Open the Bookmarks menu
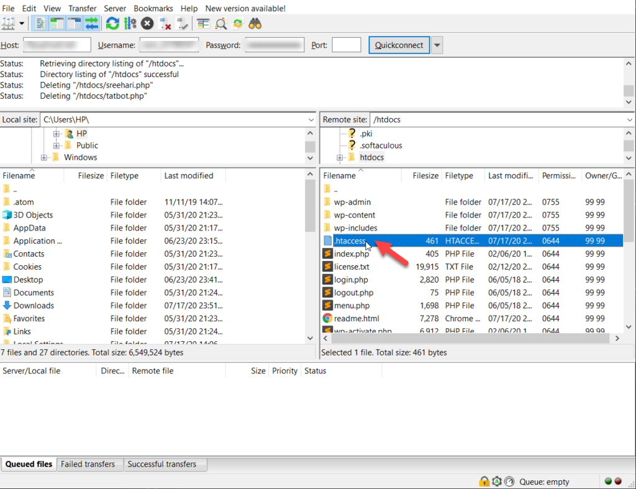The width and height of the screenshot is (636, 489). tap(153, 8)
